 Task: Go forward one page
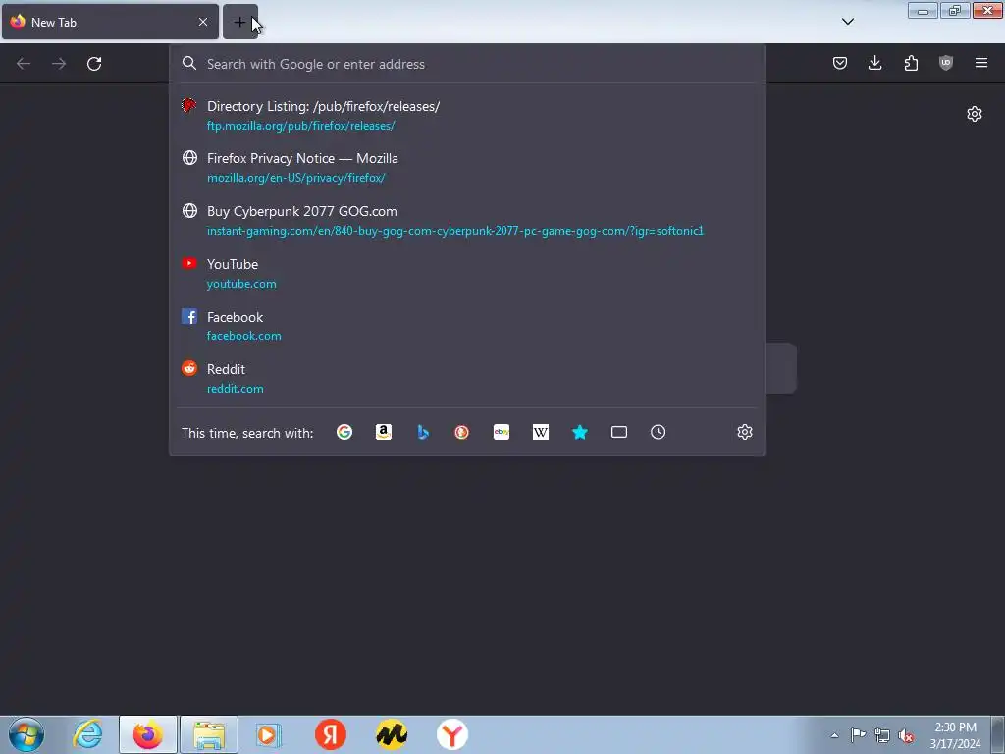59,64
